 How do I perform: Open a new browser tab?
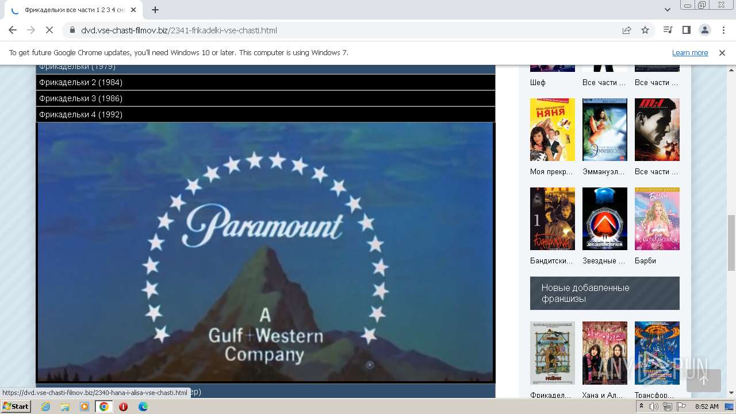pyautogui.click(x=155, y=10)
